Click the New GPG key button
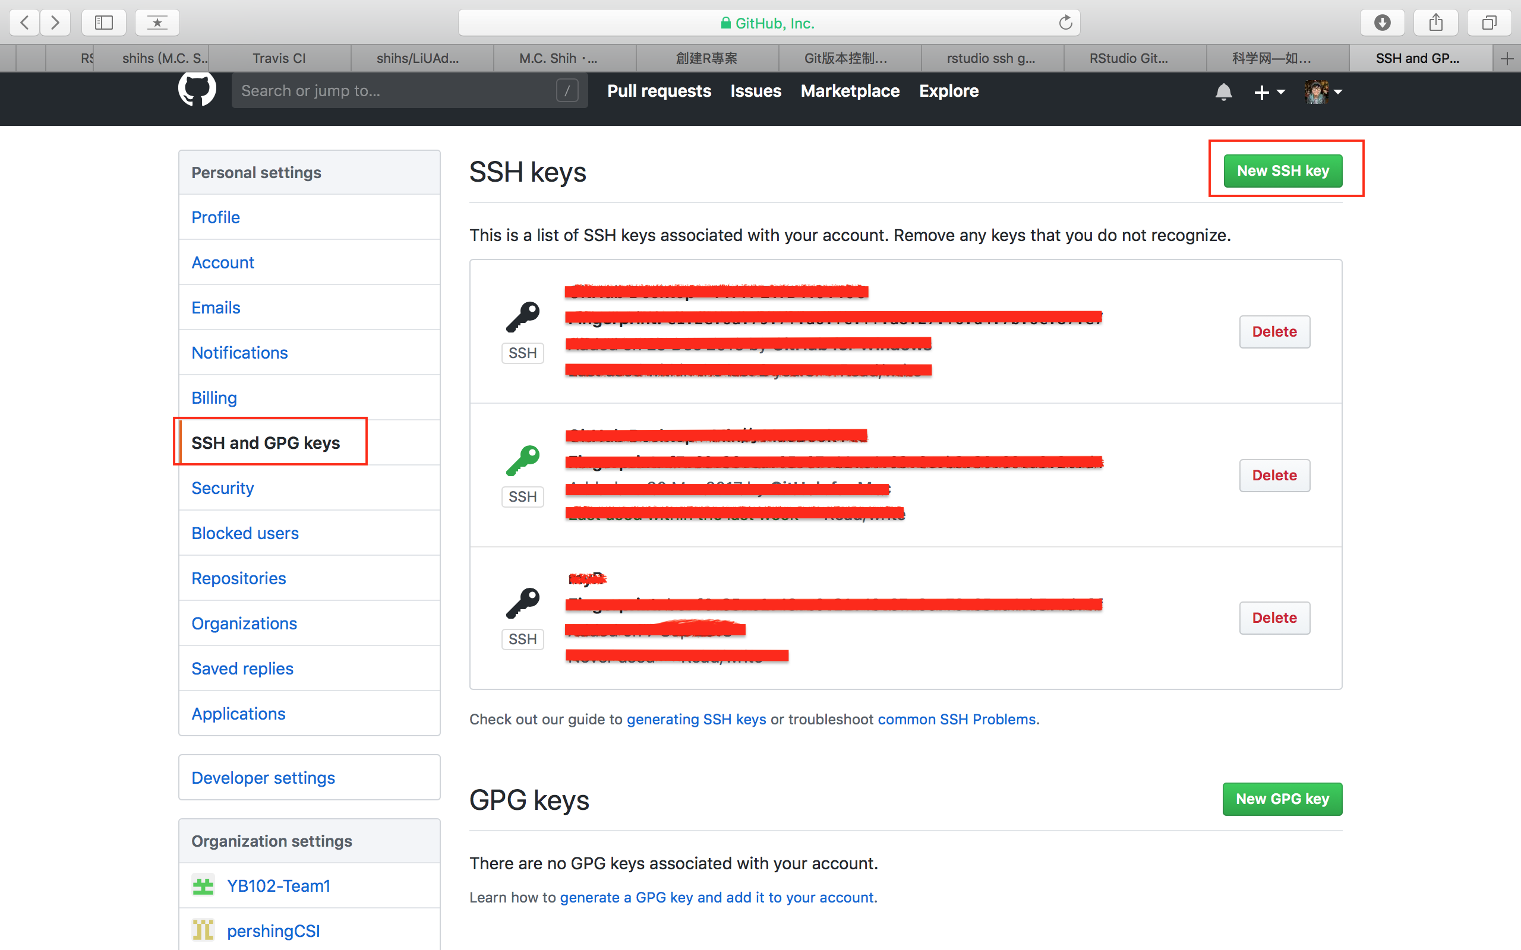 pyautogui.click(x=1282, y=798)
